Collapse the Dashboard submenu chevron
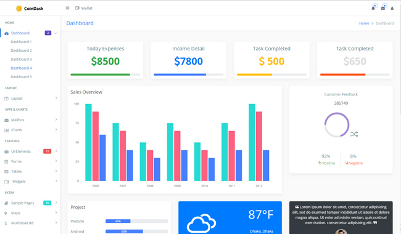This screenshot has width=401, height=234. coord(56,33)
